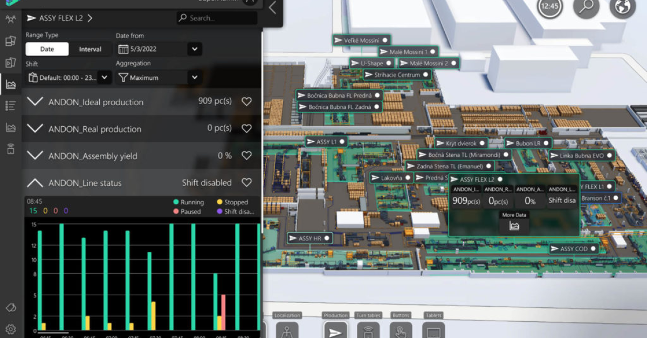Expand the ANDON_Assembly yield section
The image size is (647, 338).
point(36,156)
